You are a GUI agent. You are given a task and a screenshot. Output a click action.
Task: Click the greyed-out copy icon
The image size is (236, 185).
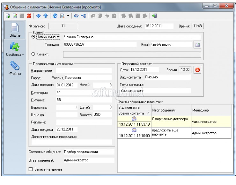(100, 16)
